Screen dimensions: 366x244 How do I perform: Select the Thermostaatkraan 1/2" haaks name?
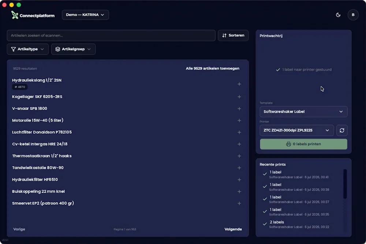click(x=42, y=156)
